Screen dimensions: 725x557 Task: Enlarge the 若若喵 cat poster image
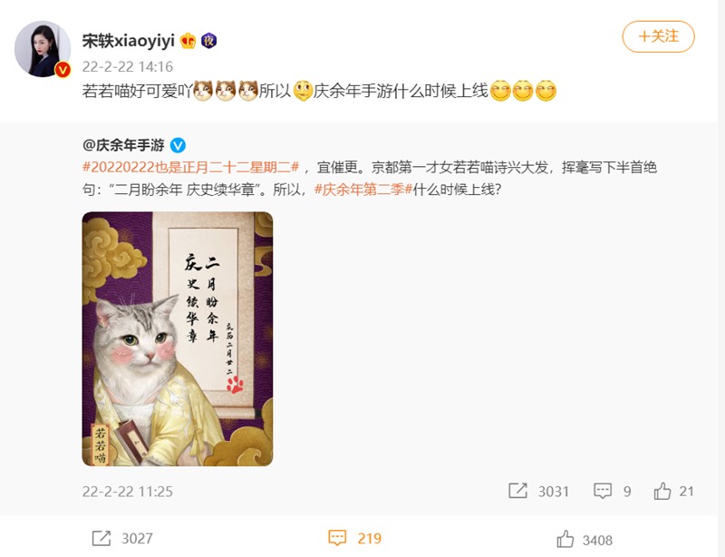point(178,339)
